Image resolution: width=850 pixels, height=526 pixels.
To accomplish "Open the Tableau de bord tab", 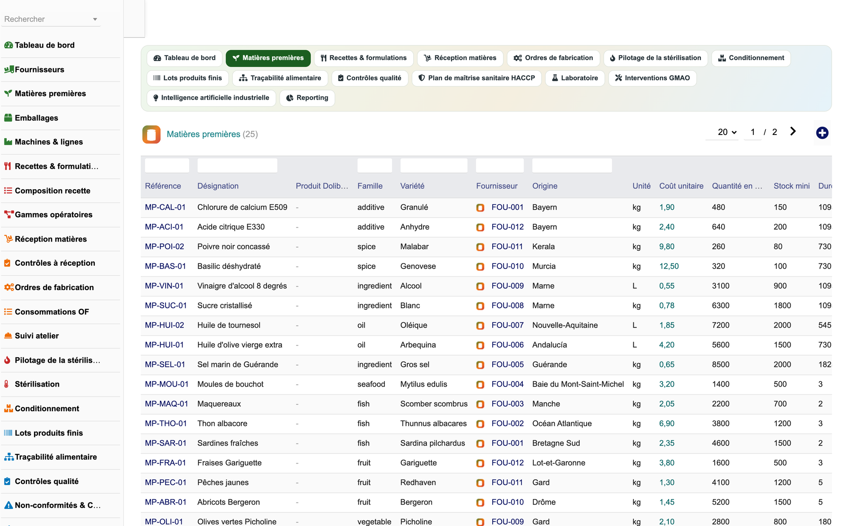I will pos(185,58).
